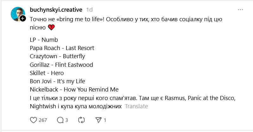View the 267 likes count
Screen dimensions: 253x132
pyautogui.click(x=43, y=120)
